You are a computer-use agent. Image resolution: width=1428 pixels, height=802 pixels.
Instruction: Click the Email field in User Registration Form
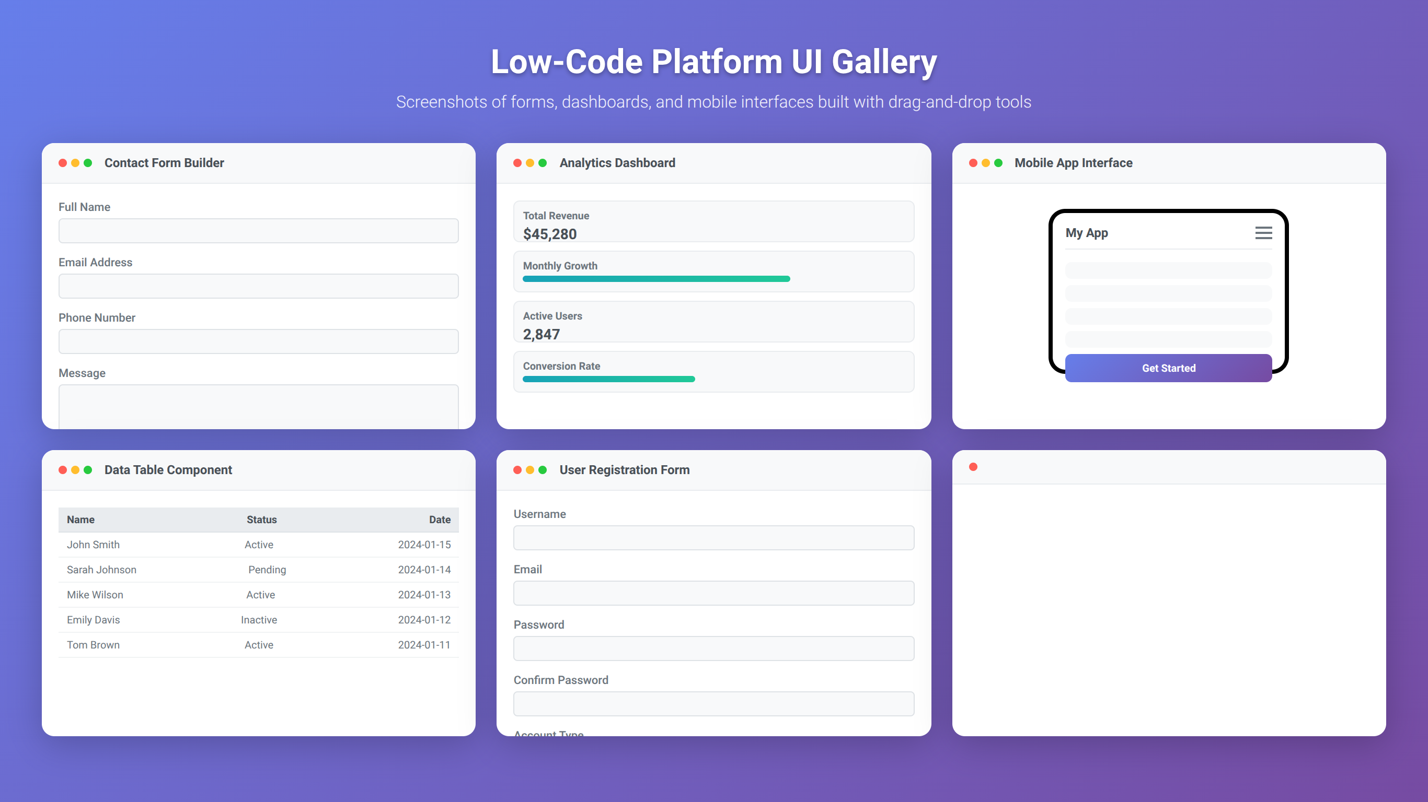tap(714, 593)
